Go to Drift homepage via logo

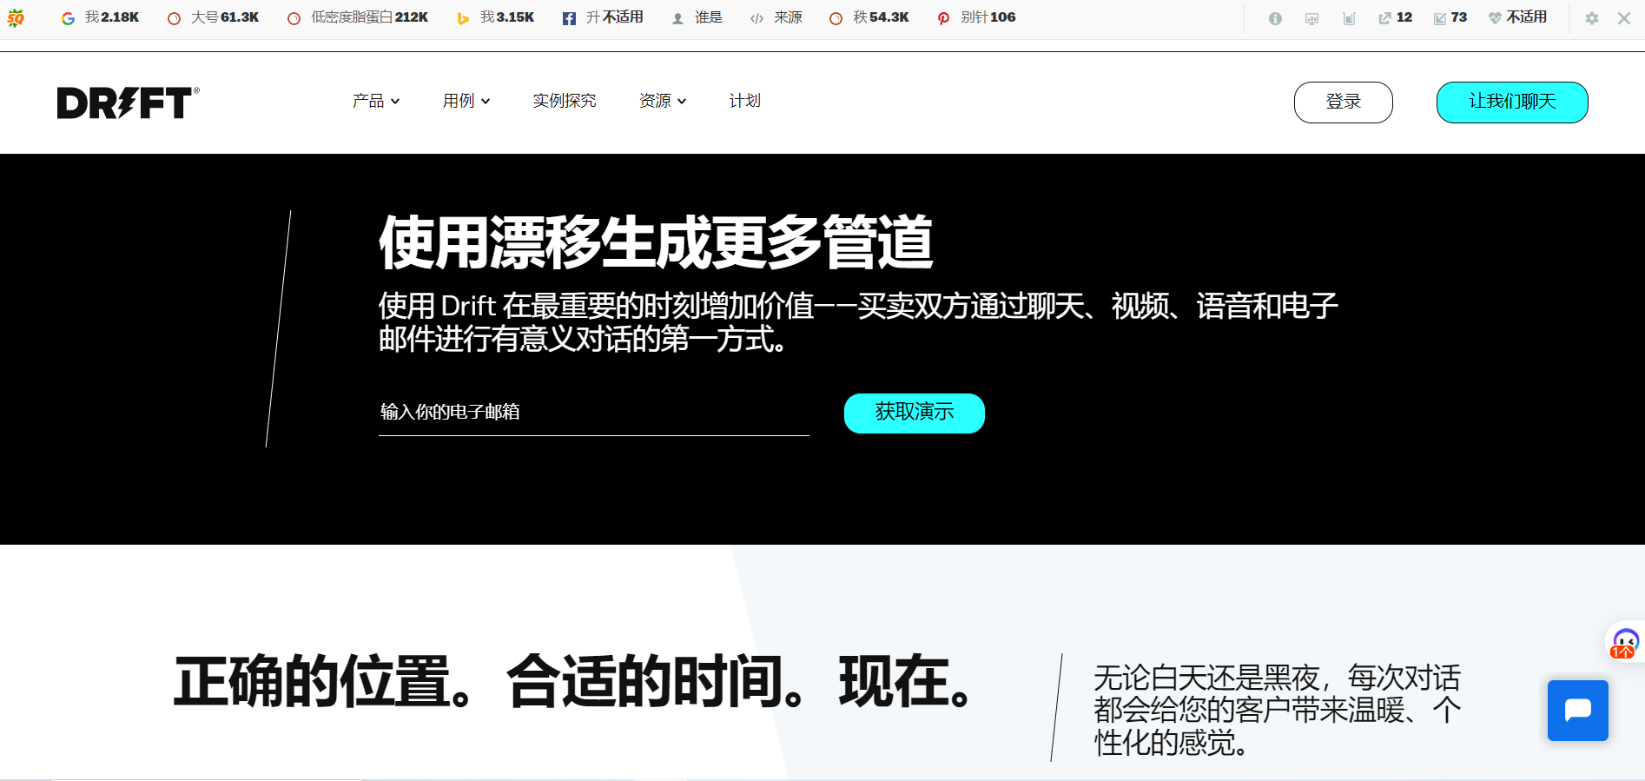point(128,103)
